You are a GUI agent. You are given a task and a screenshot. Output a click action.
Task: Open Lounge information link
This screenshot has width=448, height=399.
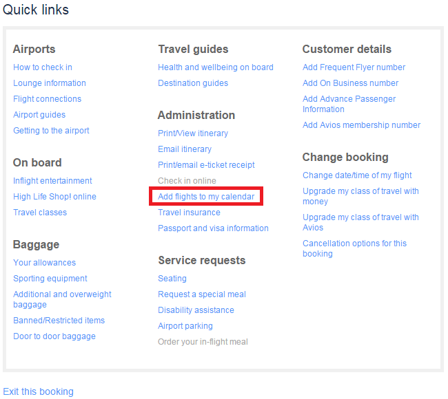50,83
